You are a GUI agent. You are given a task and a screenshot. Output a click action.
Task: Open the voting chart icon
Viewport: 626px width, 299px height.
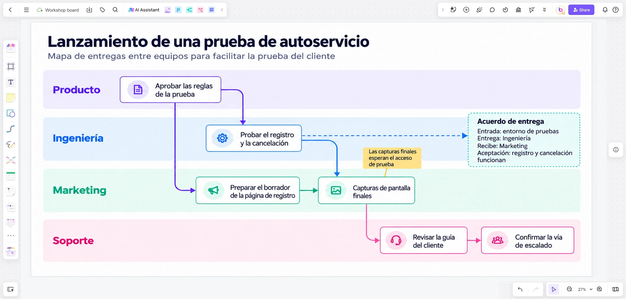518,10
